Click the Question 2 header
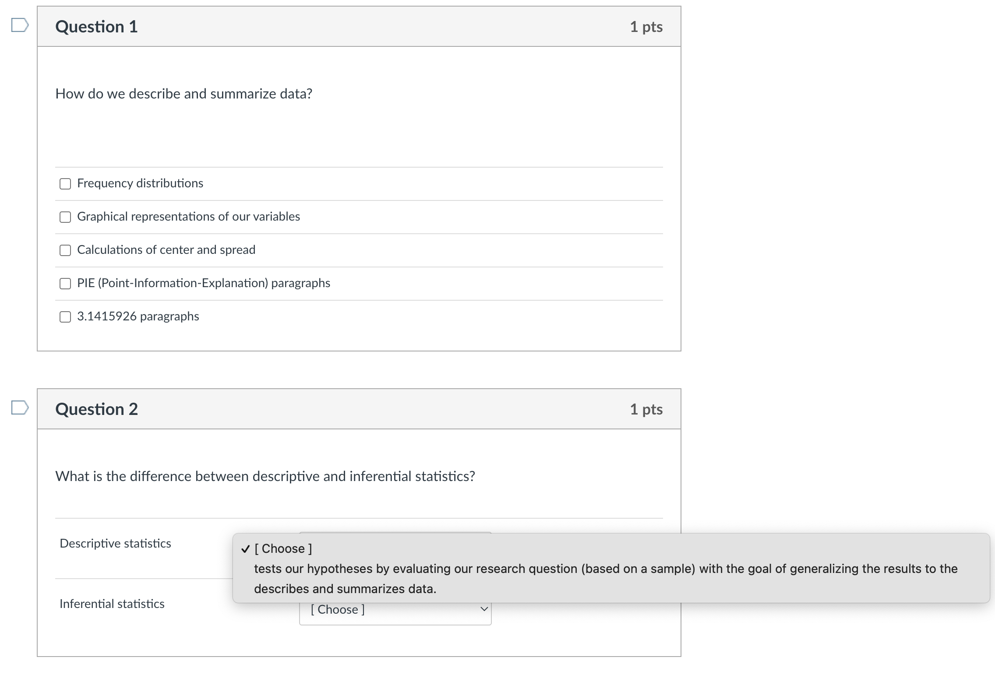This screenshot has width=995, height=685. click(x=96, y=409)
